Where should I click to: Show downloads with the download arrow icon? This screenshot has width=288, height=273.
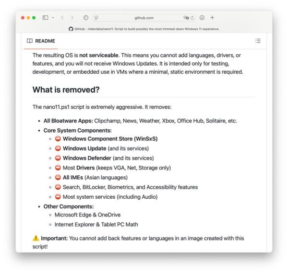pos(202,18)
